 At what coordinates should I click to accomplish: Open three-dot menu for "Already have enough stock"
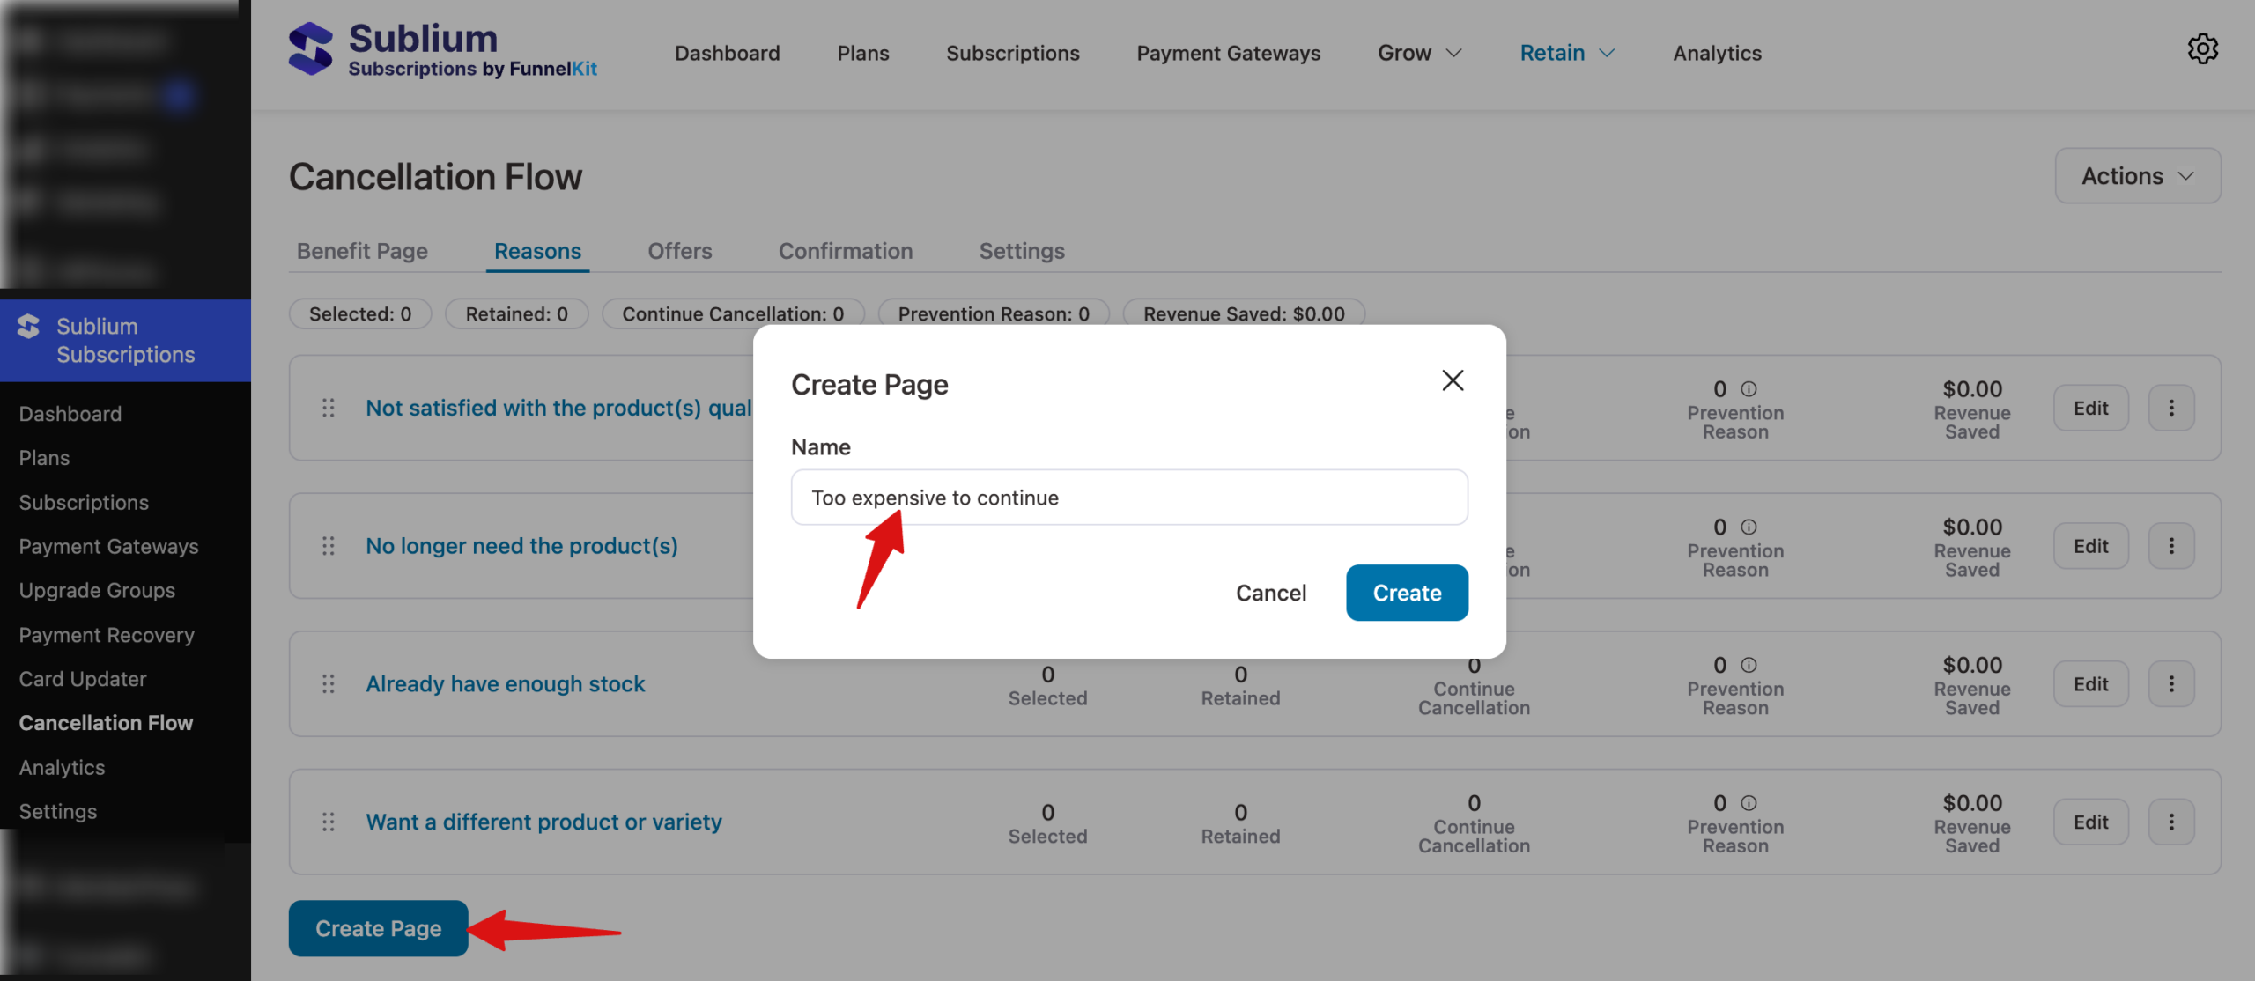[2171, 684]
